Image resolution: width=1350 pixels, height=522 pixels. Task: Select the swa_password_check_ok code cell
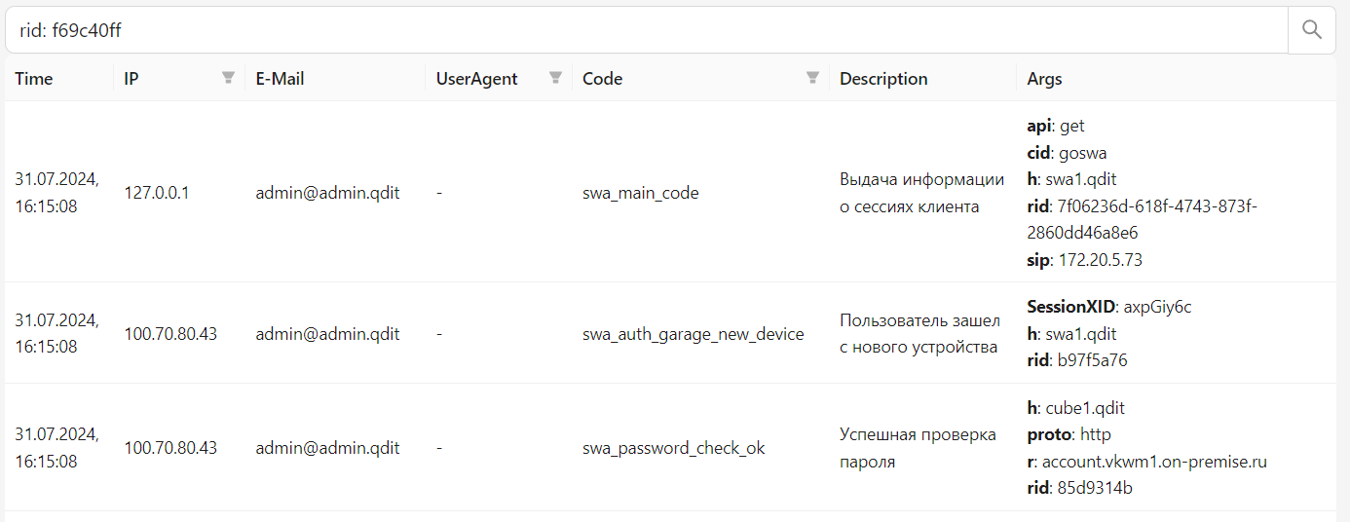pyautogui.click(x=673, y=448)
